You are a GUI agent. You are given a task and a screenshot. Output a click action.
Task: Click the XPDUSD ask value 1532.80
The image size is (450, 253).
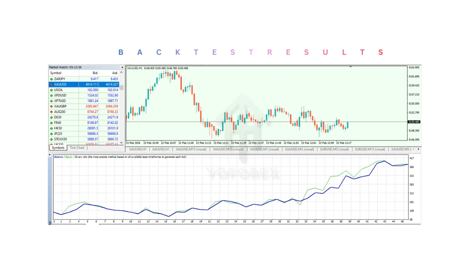(x=113, y=96)
